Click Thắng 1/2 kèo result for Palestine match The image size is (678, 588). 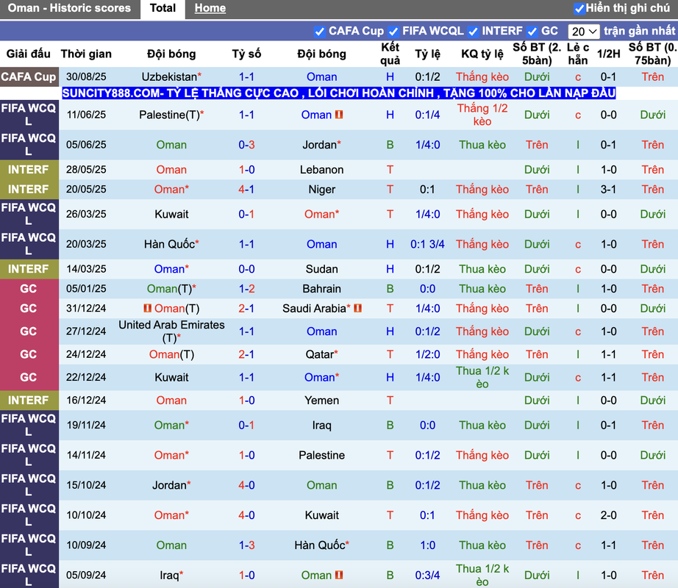pos(482,115)
